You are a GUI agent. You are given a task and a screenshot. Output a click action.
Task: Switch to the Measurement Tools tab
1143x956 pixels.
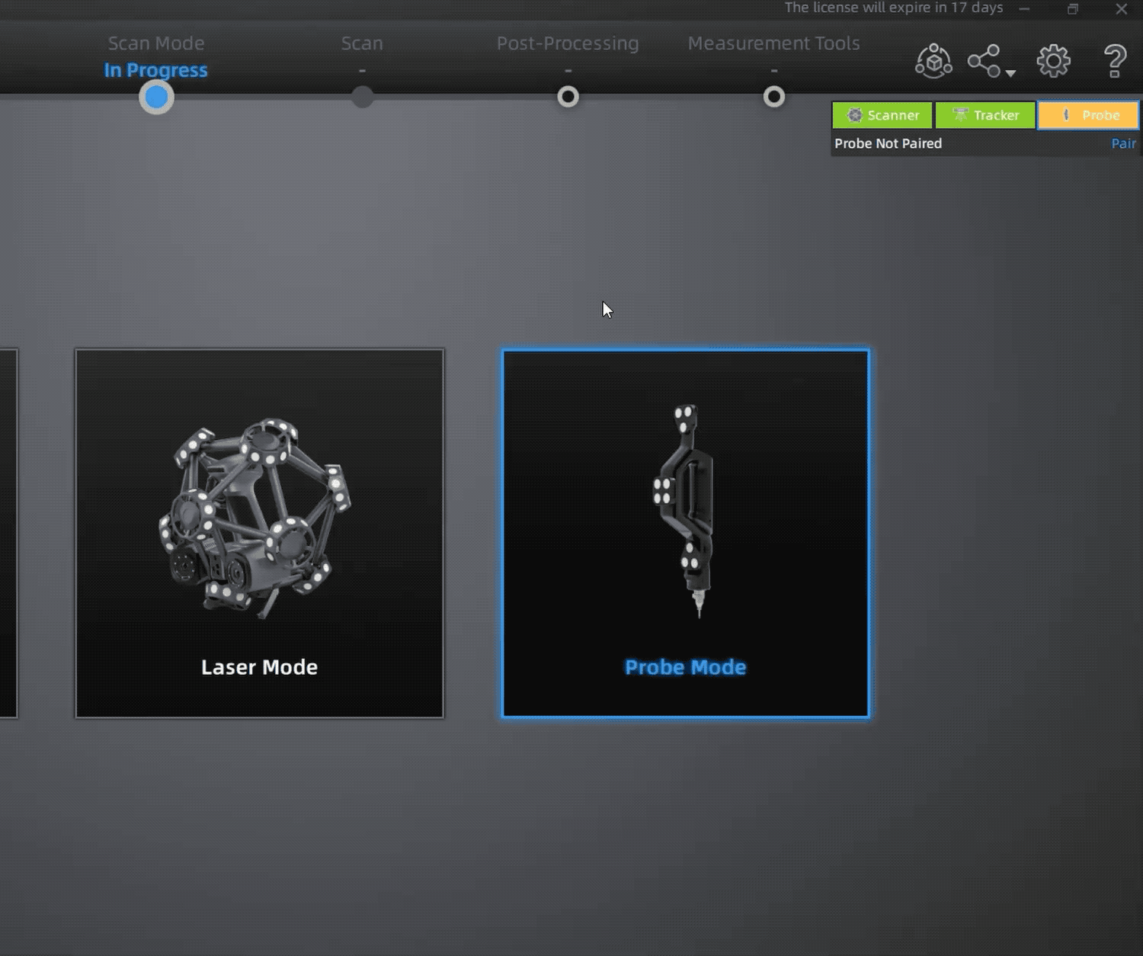[773, 43]
